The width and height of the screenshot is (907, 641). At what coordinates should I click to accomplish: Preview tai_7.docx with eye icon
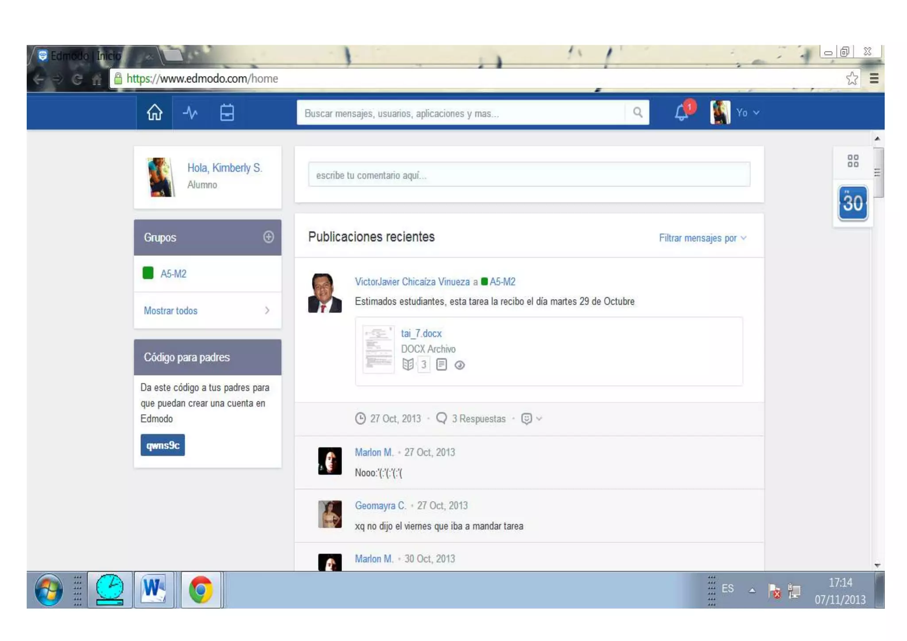tap(459, 365)
